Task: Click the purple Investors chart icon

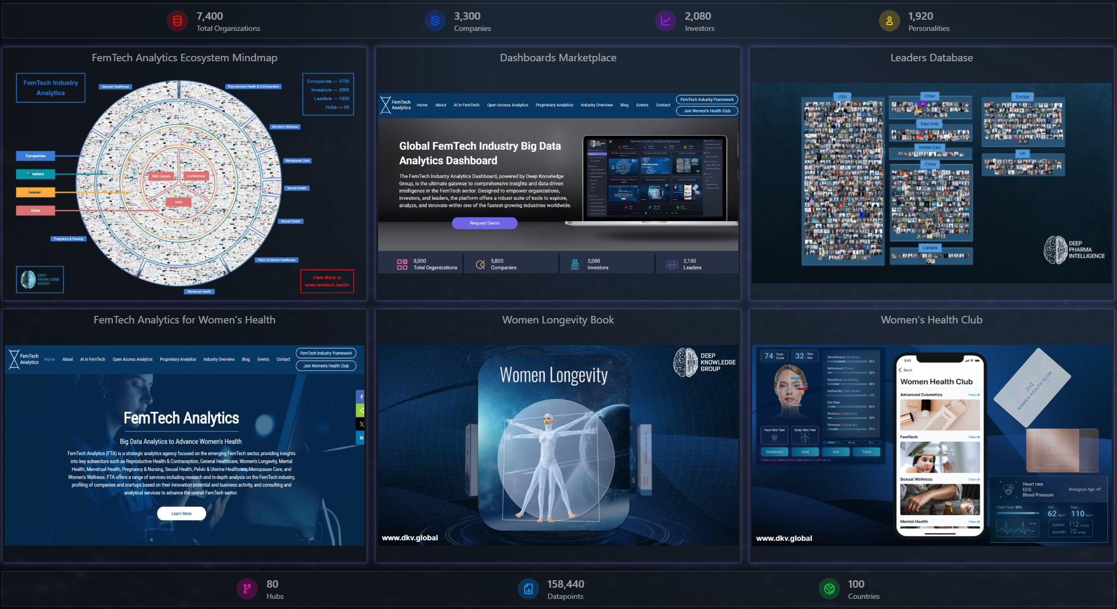Action: pyautogui.click(x=665, y=21)
